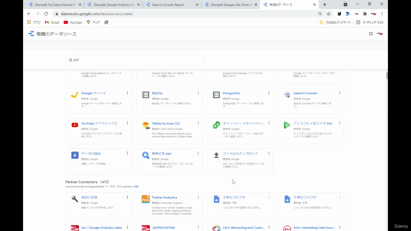
Task: Open the ファイルのアップロード card options menu
Action: point(269,153)
